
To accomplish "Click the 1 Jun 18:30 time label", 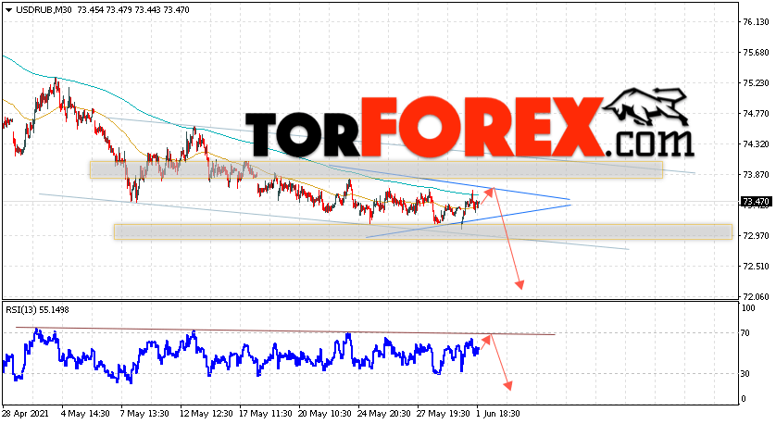I will click(498, 413).
